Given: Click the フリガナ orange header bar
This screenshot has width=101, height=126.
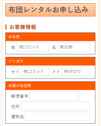Looking at the screenshot, I should tap(50, 61).
